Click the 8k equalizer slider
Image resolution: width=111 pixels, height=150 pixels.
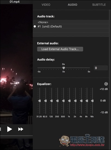pos(87,101)
